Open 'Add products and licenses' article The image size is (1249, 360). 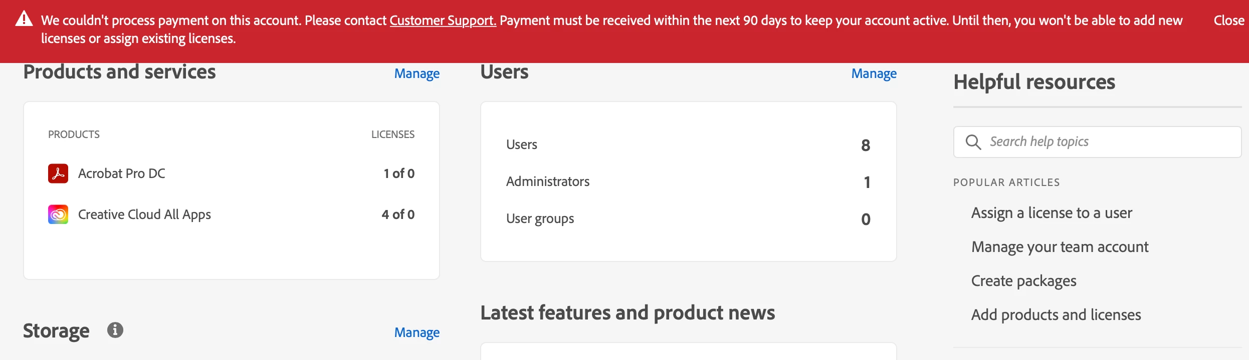tap(1056, 315)
